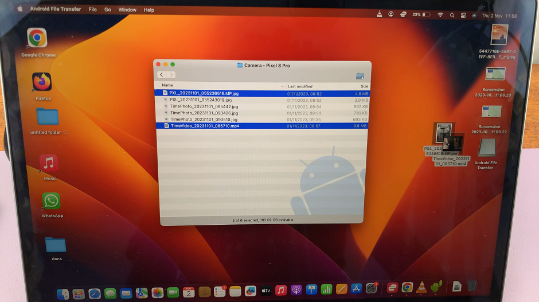Open the File menu
Viewport: 539px width, 302px height.
pos(92,10)
